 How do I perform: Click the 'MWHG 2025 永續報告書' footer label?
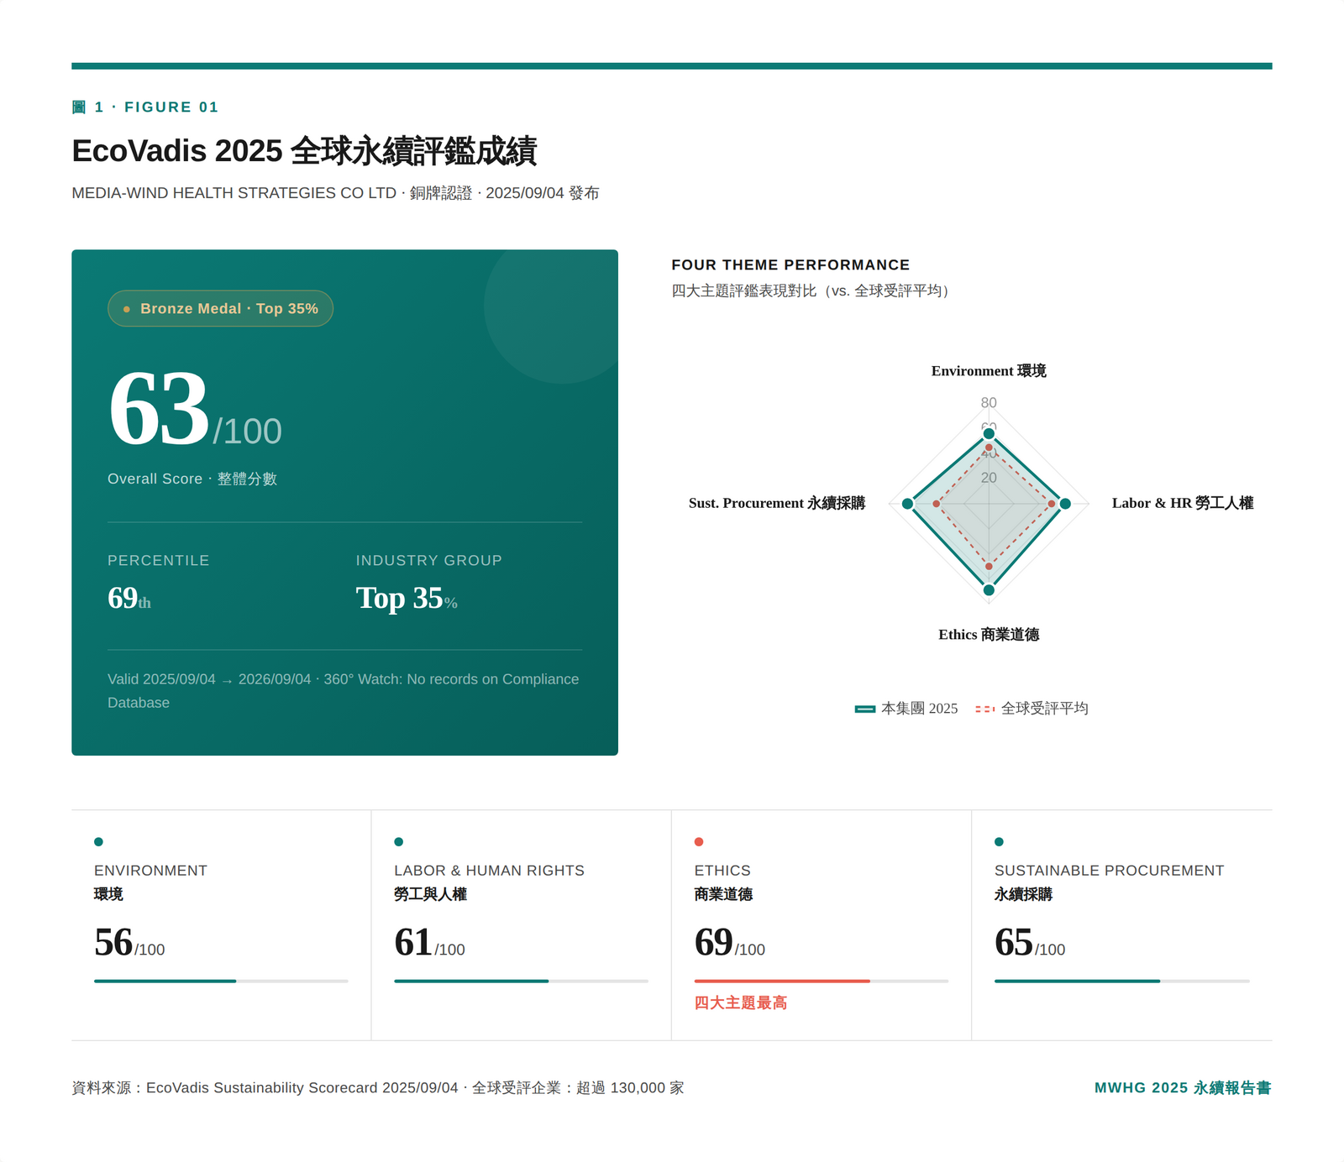tap(1183, 1088)
